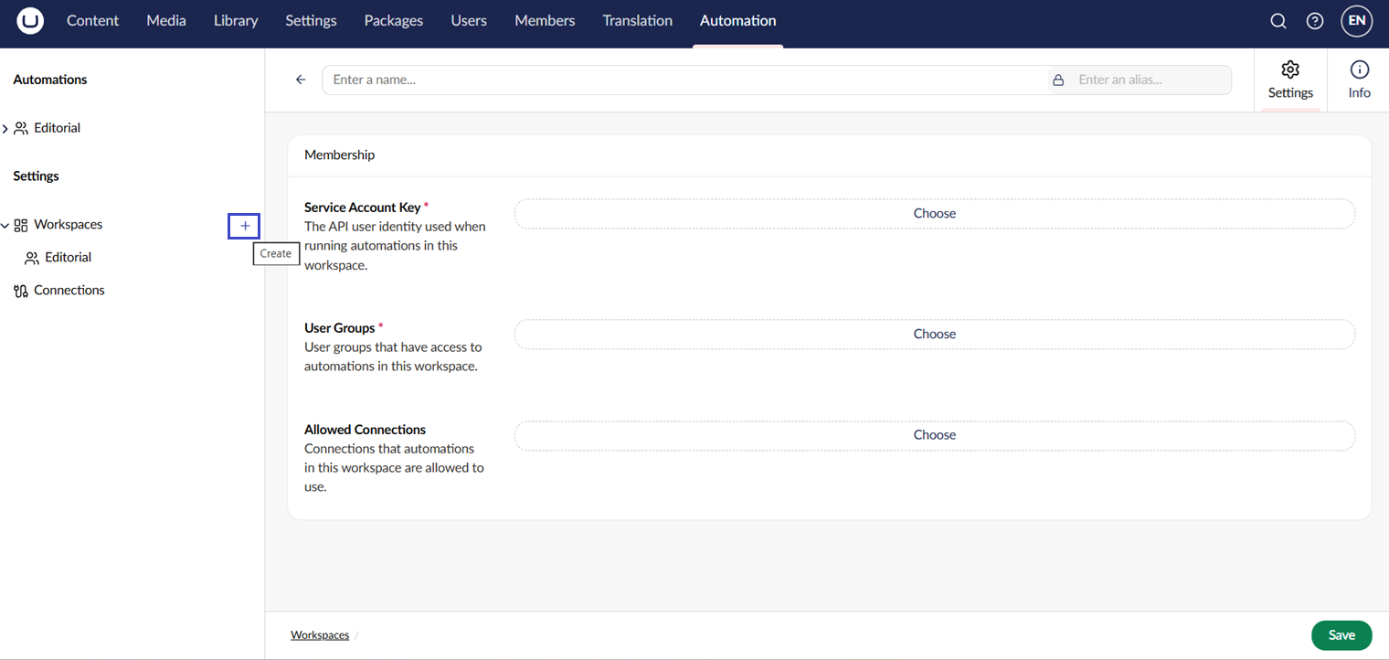
Task: Click the people icon of Editorial under Workspaces
Action: (x=32, y=258)
